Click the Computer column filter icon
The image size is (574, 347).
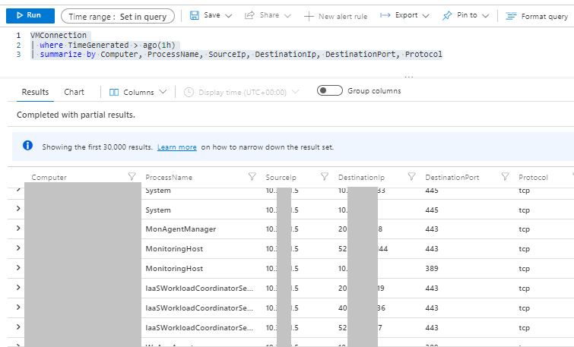(x=132, y=178)
